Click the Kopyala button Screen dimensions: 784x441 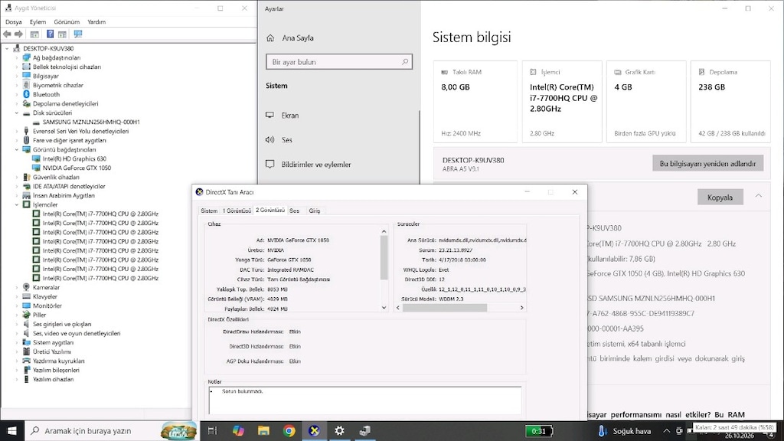[x=720, y=197]
